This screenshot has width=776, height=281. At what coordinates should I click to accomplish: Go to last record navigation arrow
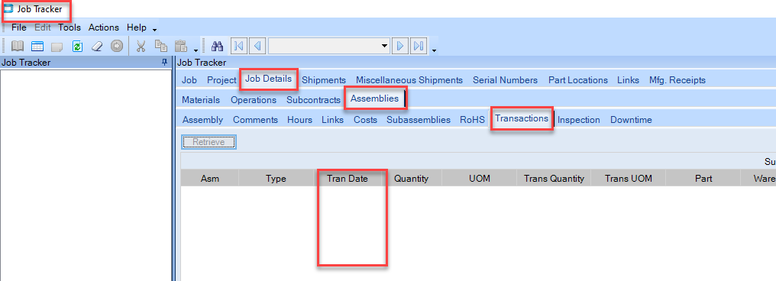point(419,46)
